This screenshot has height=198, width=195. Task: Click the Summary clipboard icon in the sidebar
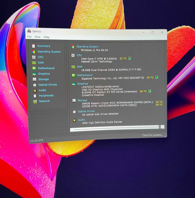pyautogui.click(x=33, y=46)
